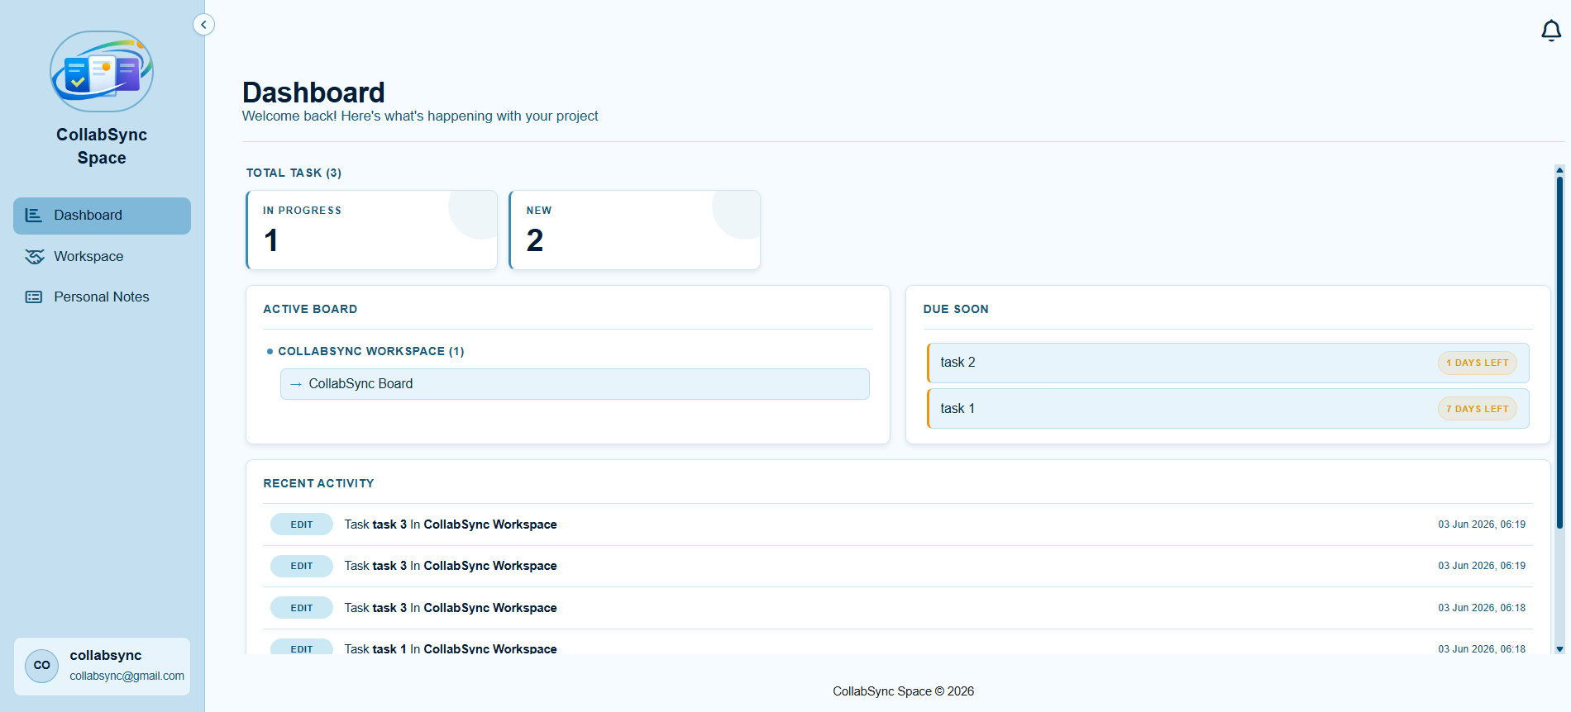
Task: Open the CollabSync Board link
Action: tap(575, 384)
